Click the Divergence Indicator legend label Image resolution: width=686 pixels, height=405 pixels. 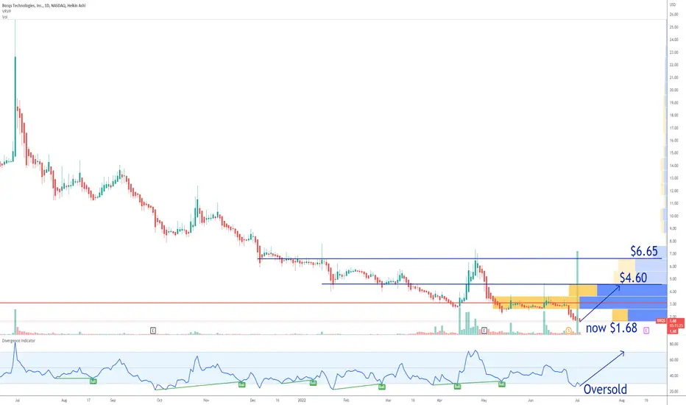18,341
